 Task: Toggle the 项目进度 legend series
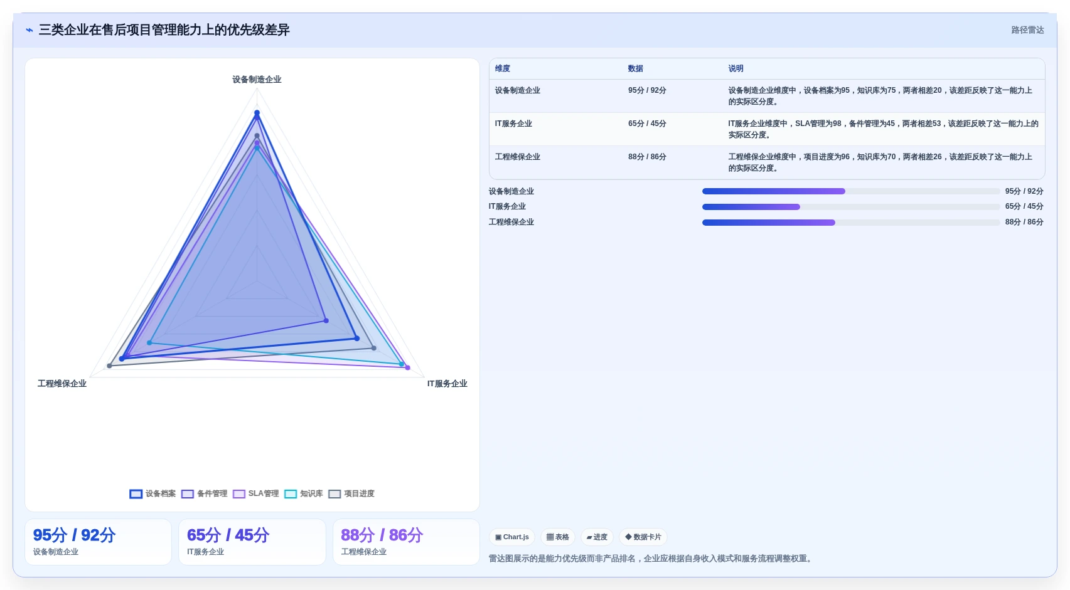(x=351, y=494)
